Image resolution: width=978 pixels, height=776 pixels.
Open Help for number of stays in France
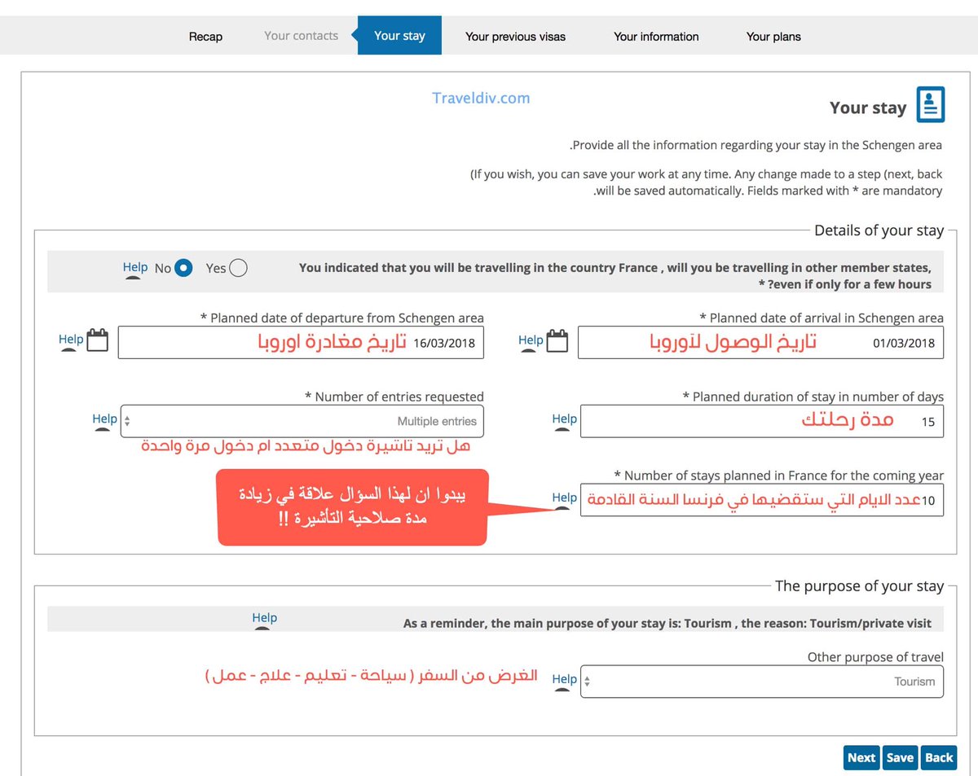tap(564, 498)
